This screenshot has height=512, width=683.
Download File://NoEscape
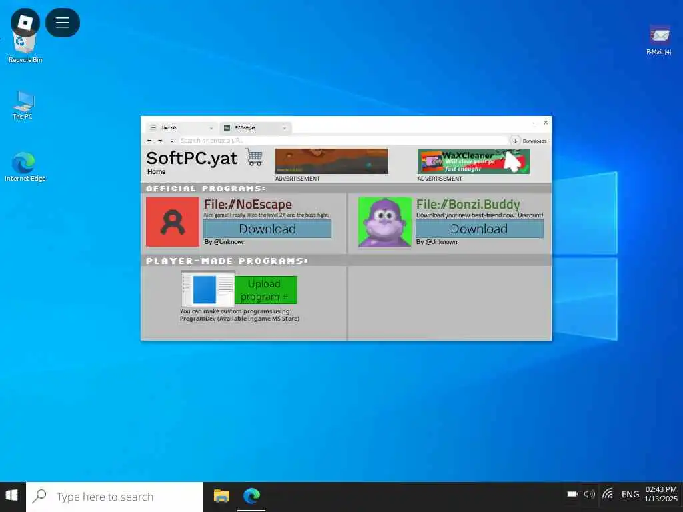coord(267,229)
